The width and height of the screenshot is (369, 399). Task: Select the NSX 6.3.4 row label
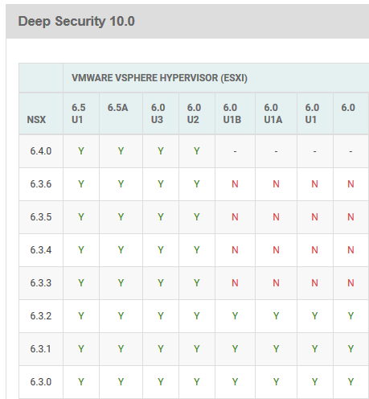pos(41,250)
